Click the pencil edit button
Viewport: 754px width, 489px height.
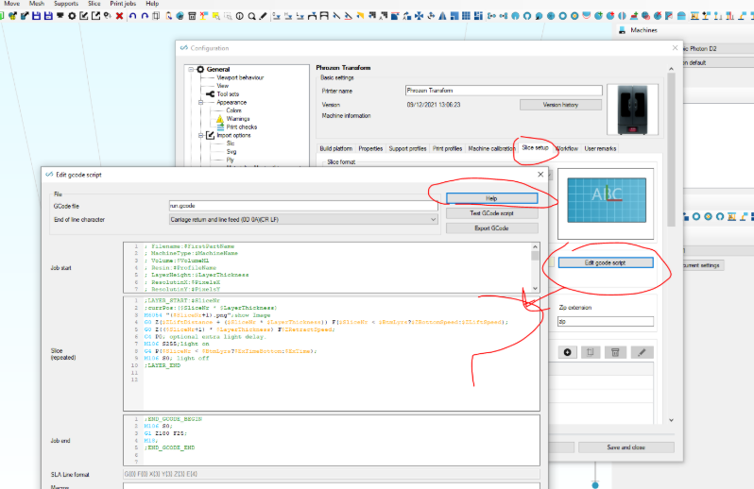pos(642,352)
